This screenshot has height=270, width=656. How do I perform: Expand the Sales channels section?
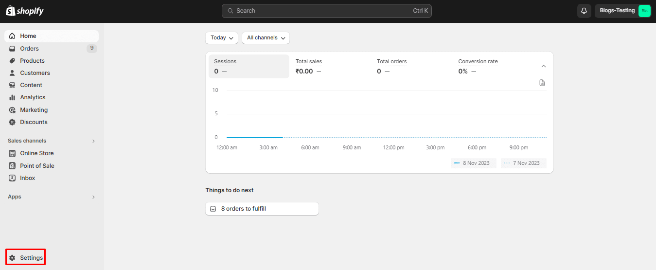[93, 141]
